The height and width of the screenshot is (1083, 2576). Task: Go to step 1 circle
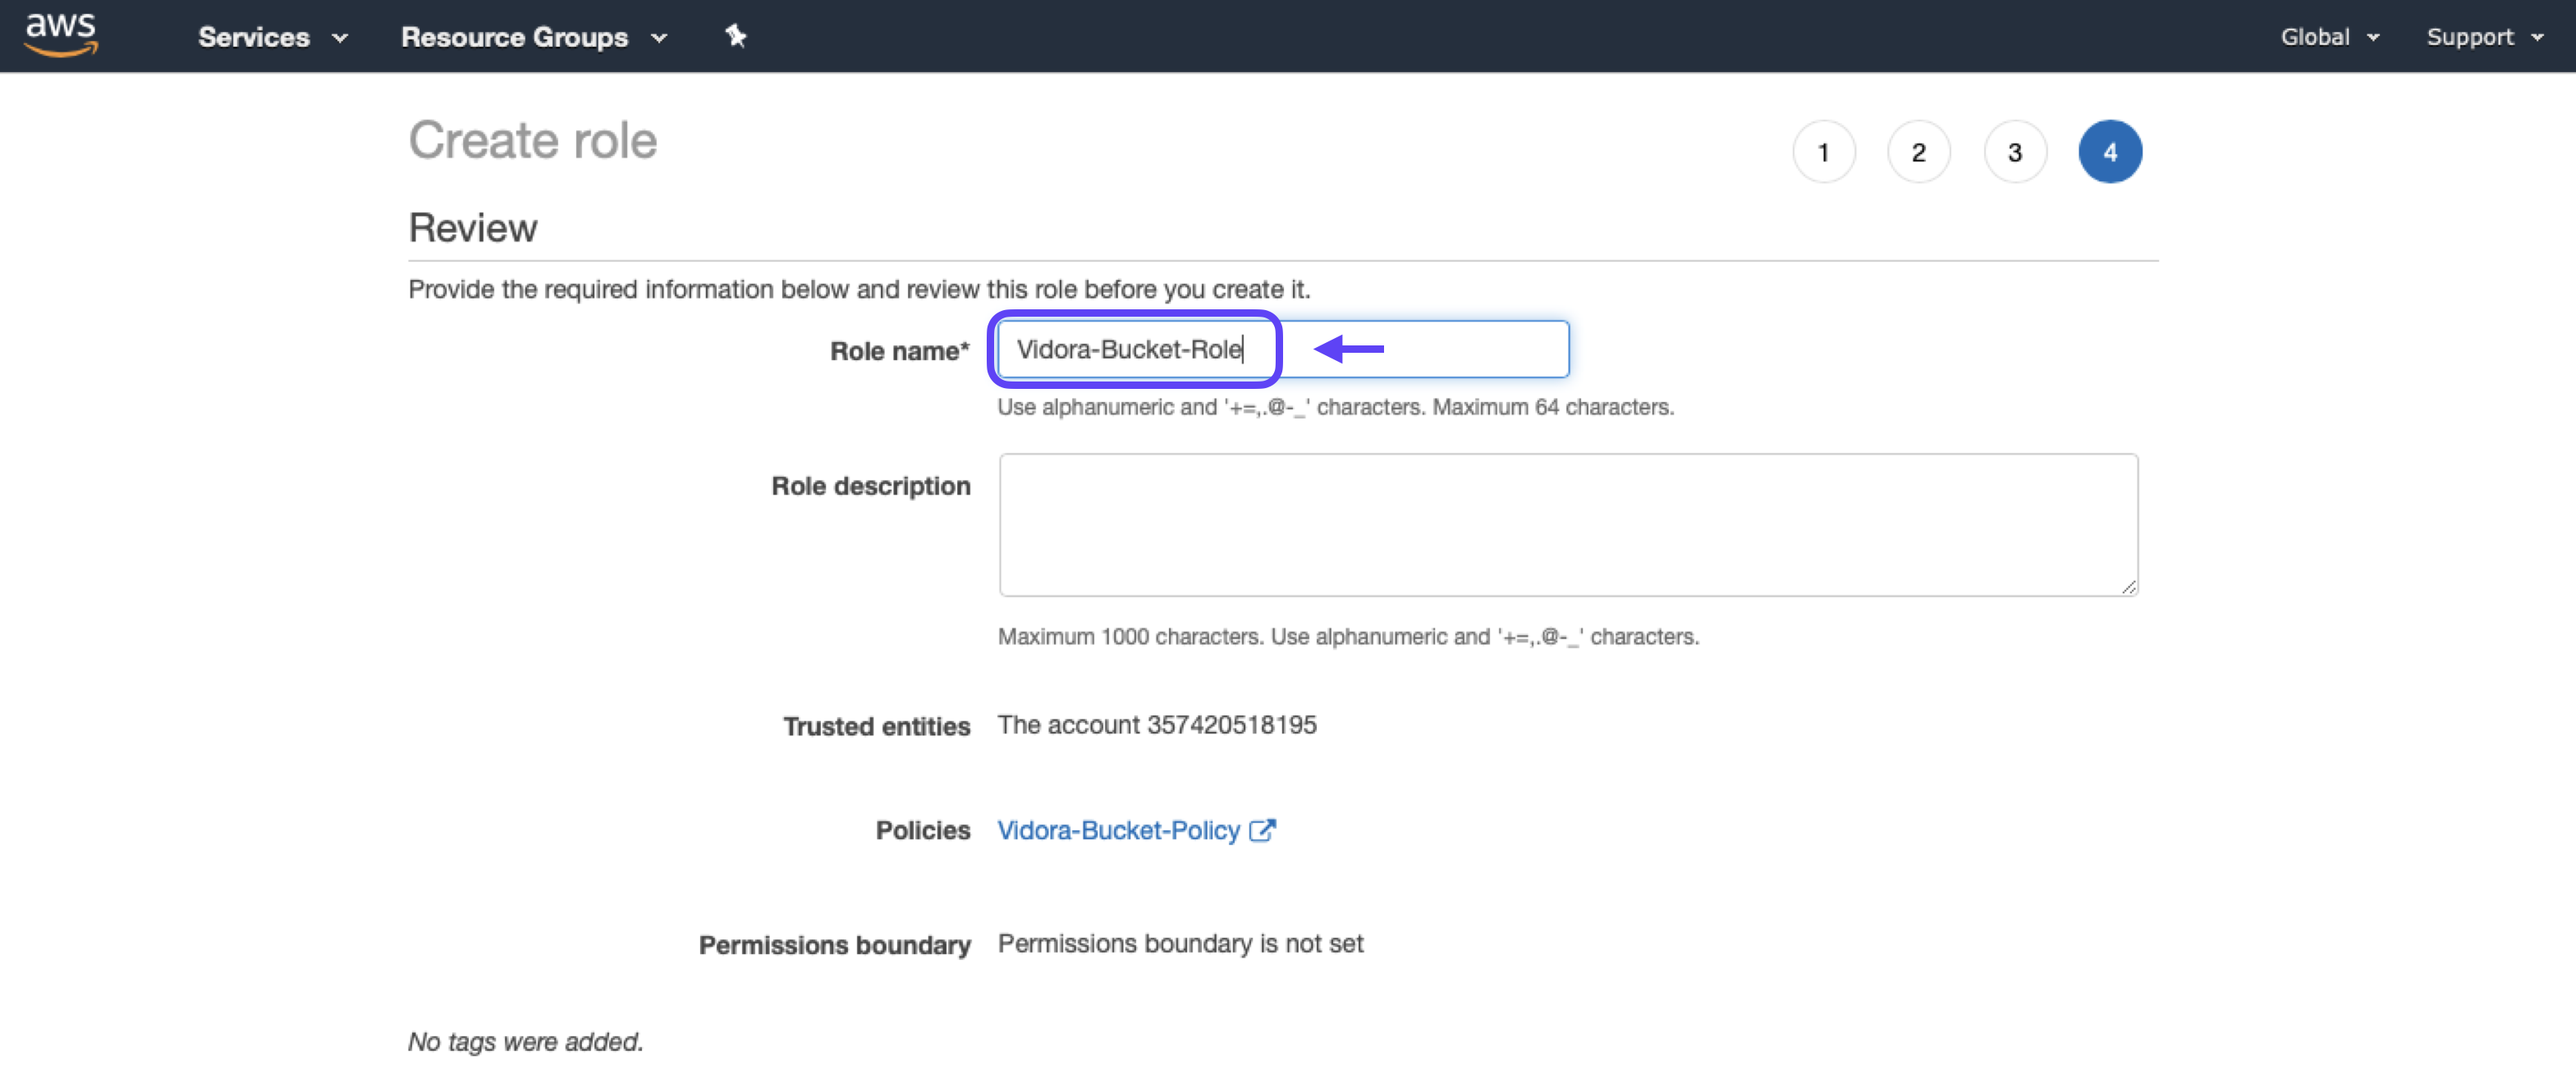point(1823,152)
